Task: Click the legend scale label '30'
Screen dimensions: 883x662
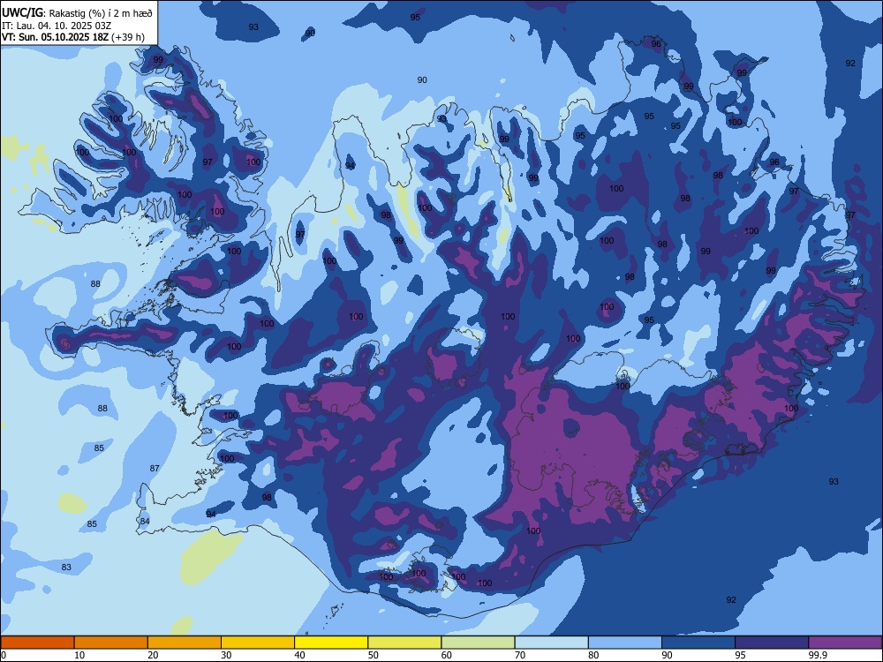Action: tap(226, 655)
